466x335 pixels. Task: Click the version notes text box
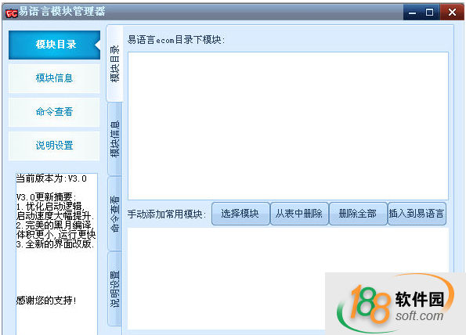click(56, 254)
